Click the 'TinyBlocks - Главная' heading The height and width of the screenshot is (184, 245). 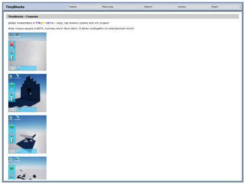[23, 17]
